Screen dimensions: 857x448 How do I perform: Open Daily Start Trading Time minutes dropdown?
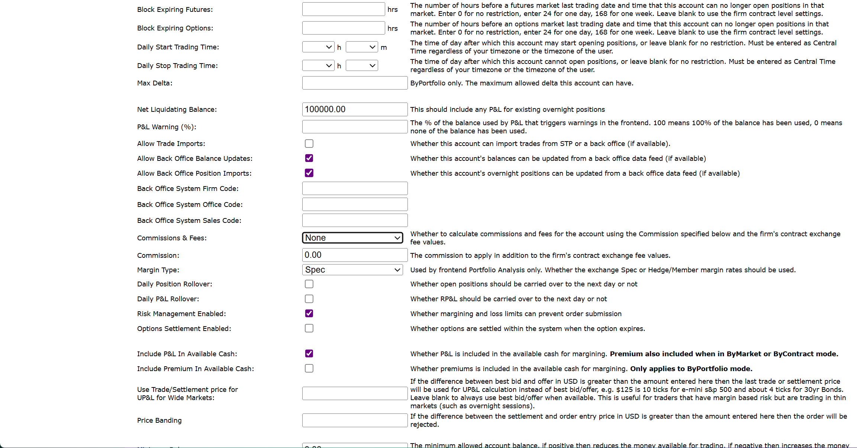(362, 47)
